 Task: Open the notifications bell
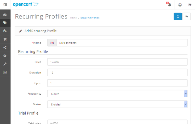pyautogui.click(x=170, y=5)
